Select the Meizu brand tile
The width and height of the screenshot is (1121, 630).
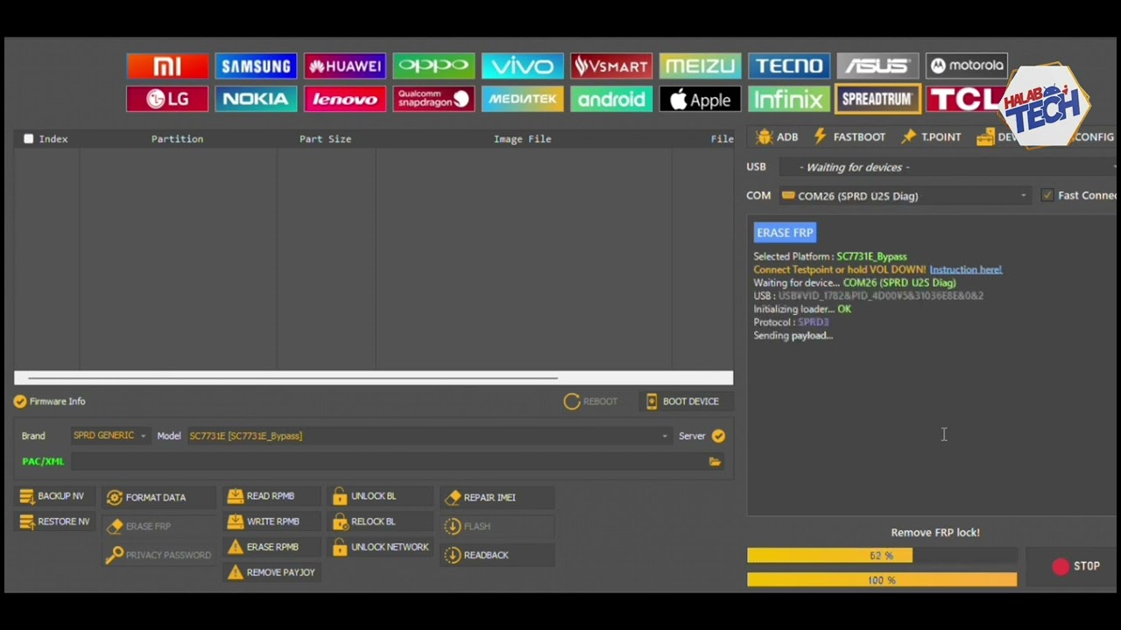coord(701,66)
